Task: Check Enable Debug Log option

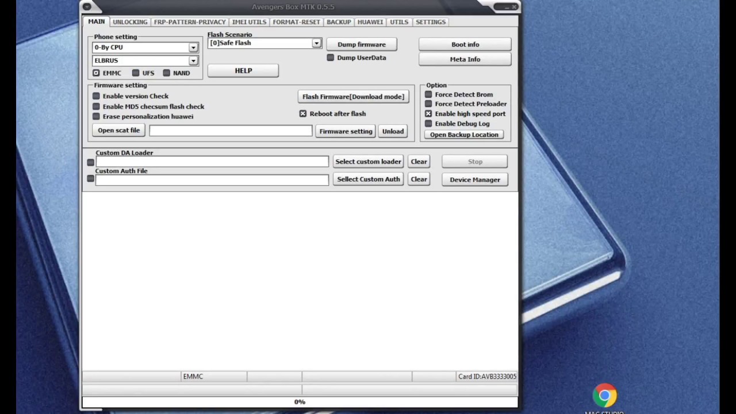Action: [428, 124]
